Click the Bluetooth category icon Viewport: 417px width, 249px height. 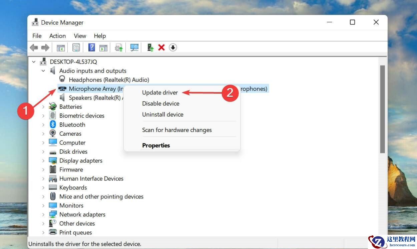pos(53,125)
